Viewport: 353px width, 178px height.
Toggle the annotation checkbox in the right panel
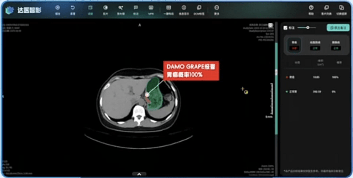(x=285, y=28)
